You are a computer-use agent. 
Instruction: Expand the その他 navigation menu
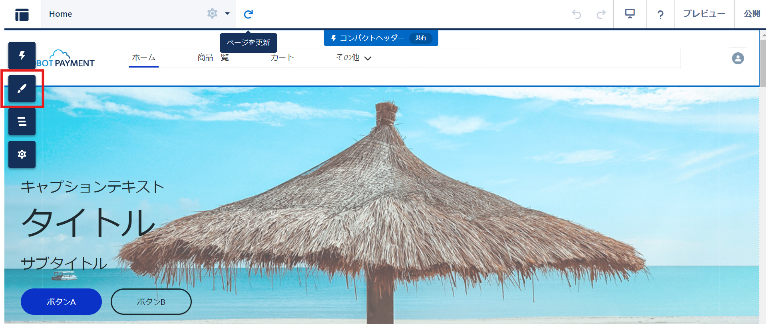354,58
